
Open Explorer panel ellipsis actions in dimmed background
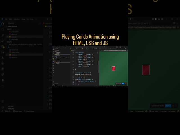pos(40,23)
